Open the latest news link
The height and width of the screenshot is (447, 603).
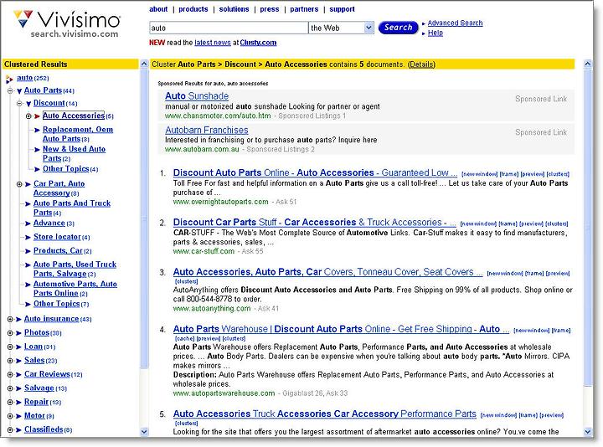click(x=213, y=43)
